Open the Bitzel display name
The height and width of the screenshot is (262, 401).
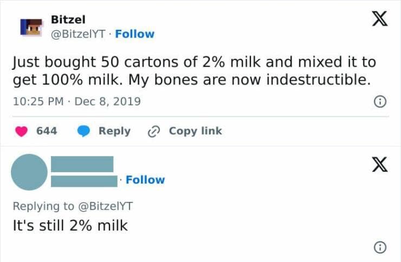(x=68, y=19)
